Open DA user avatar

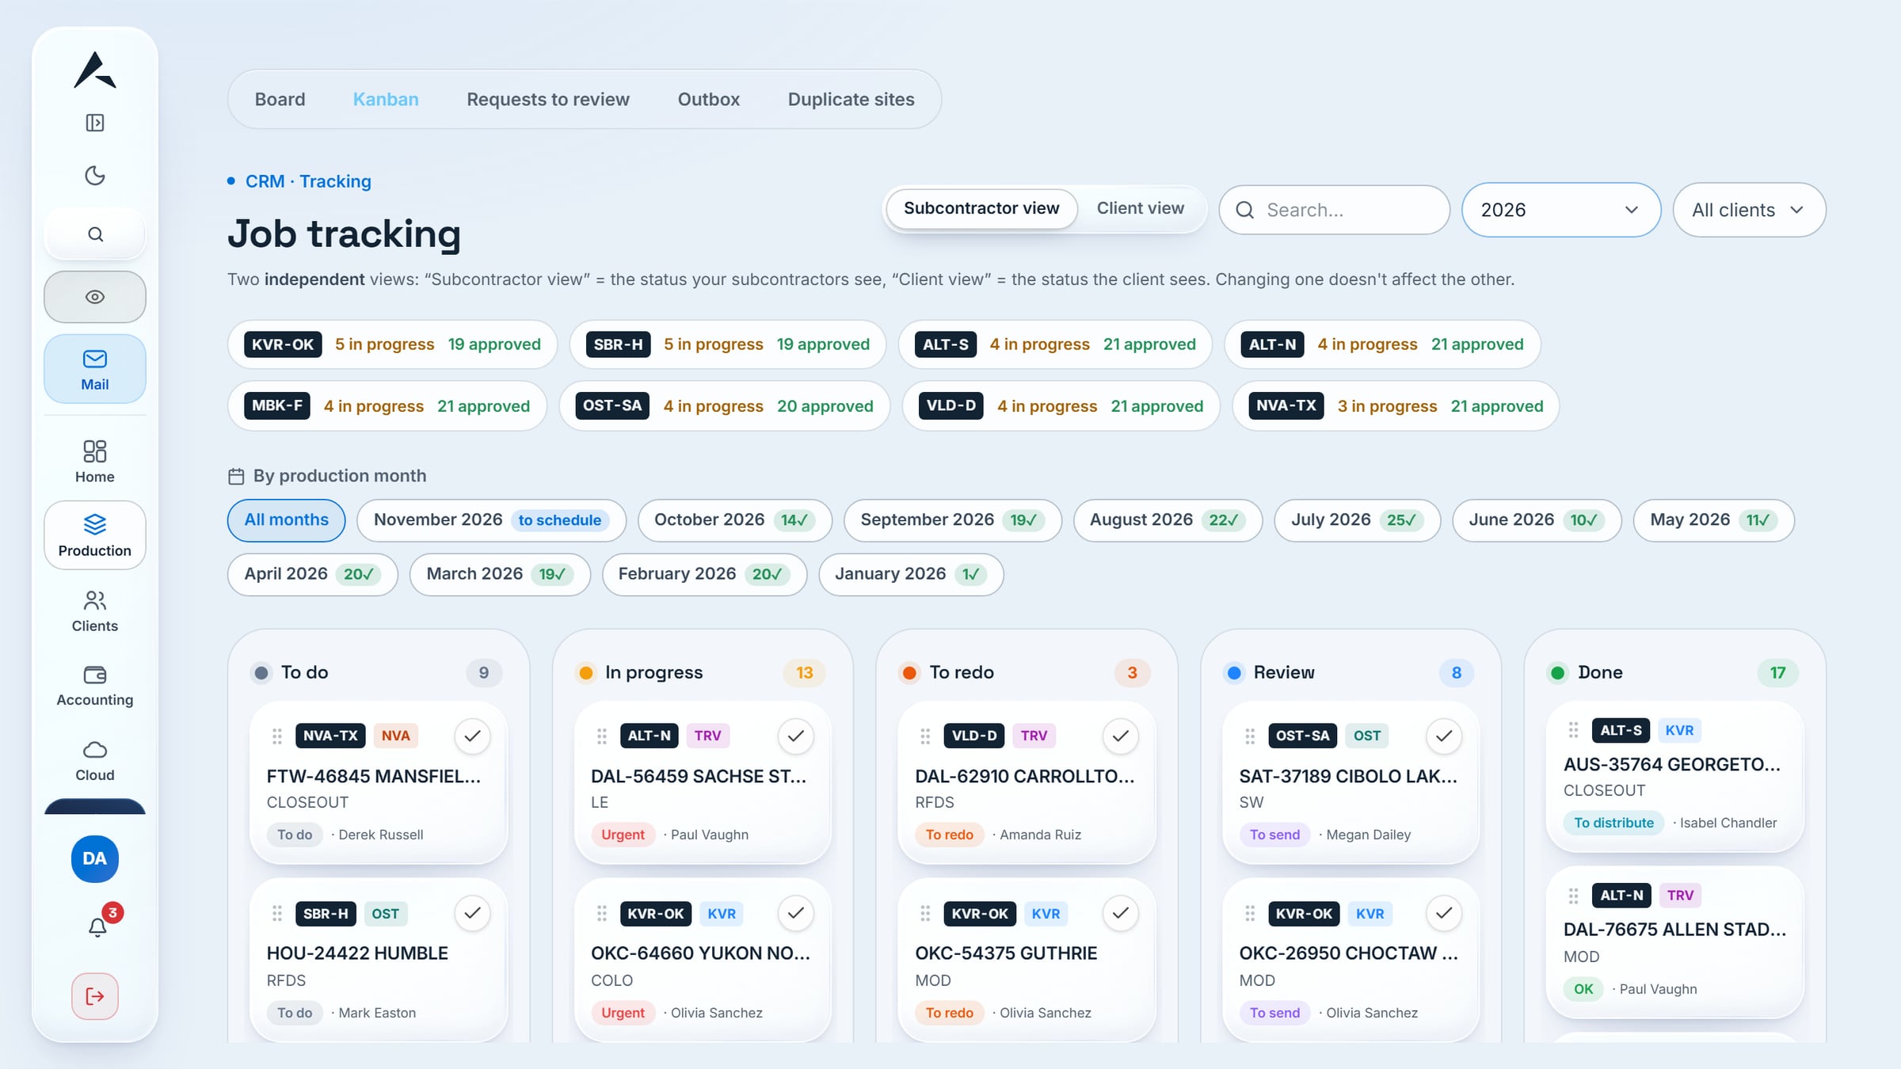(95, 858)
